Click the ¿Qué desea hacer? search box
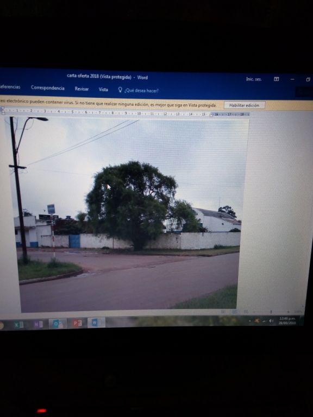The width and height of the screenshot is (313, 417). 141,91
